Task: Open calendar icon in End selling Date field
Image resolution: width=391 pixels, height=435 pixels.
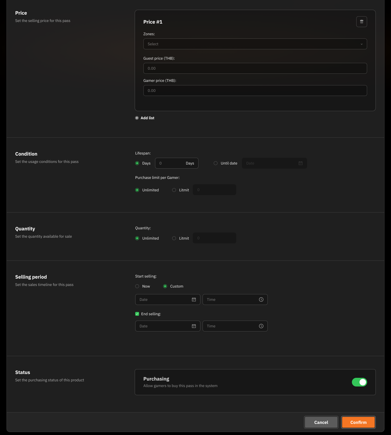Action: 194,326
